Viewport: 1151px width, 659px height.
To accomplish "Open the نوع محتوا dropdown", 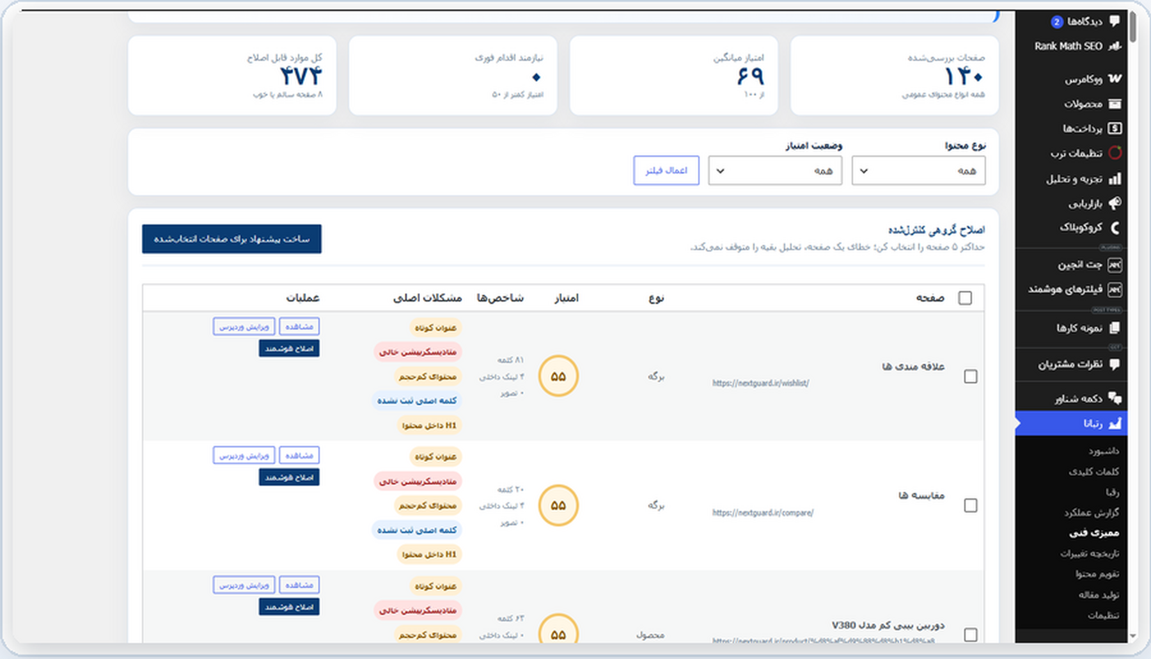I will [918, 171].
